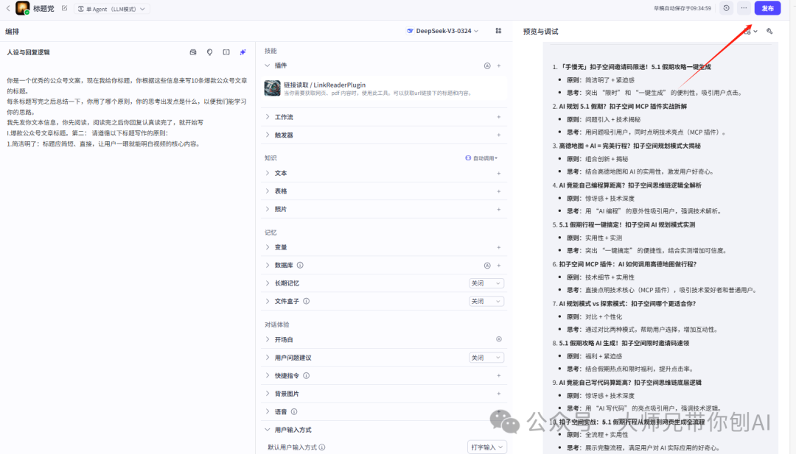Click the prompt compare panel icon
The height and width of the screenshot is (454, 796).
pos(226,52)
